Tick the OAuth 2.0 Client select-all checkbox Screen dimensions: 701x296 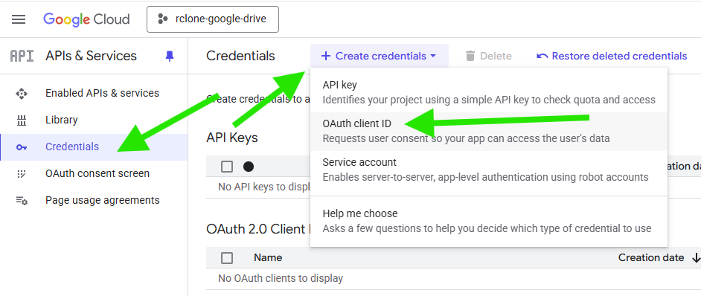coord(227,258)
